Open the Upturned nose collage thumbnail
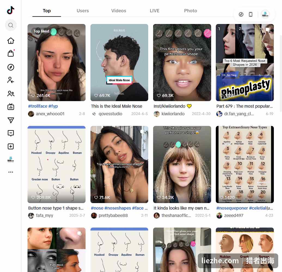 56,250
